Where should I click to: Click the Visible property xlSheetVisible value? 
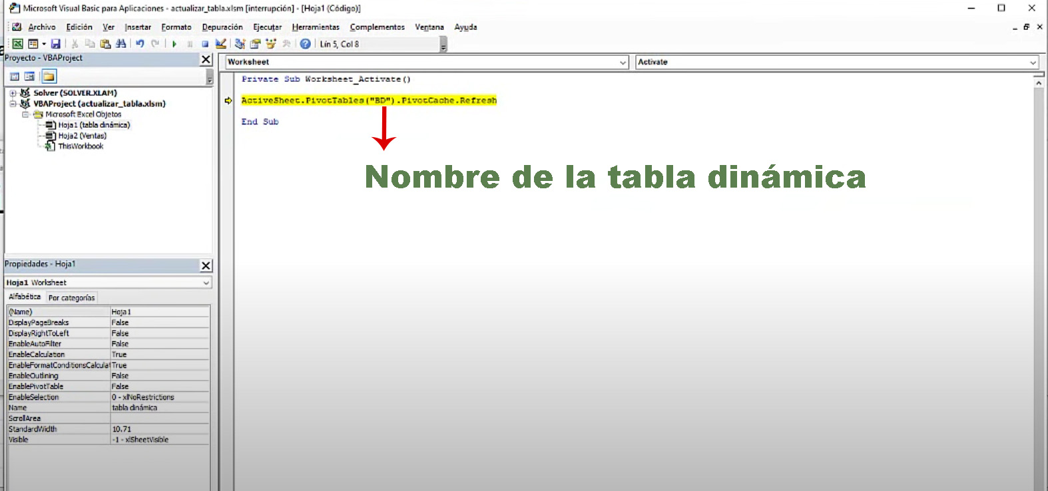click(x=160, y=440)
